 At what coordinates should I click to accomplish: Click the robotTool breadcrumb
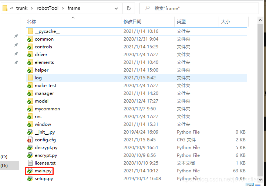tap(47, 8)
